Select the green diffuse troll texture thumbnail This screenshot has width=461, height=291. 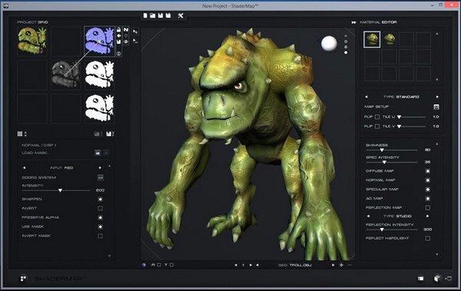tap(32, 41)
